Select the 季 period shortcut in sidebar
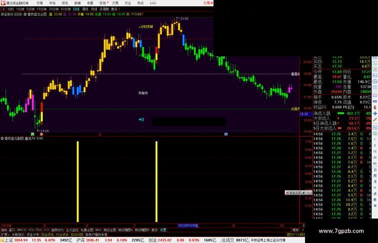The height and width of the screenshot is (243, 378). point(375,200)
